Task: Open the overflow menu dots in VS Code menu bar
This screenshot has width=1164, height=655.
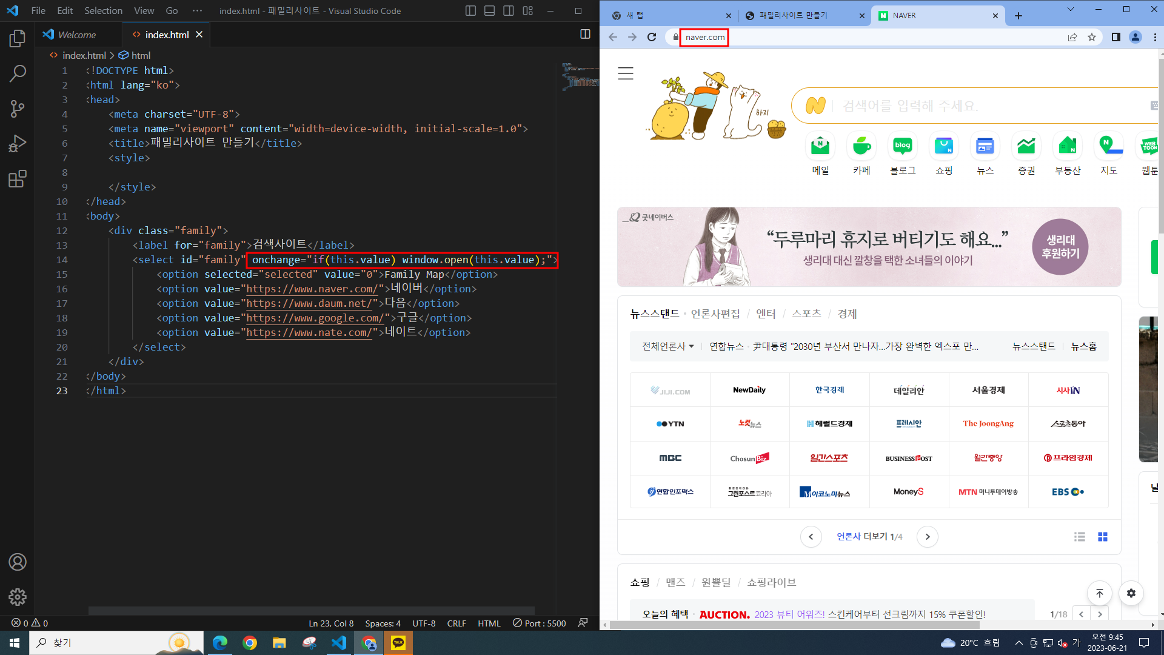Action: [x=197, y=11]
